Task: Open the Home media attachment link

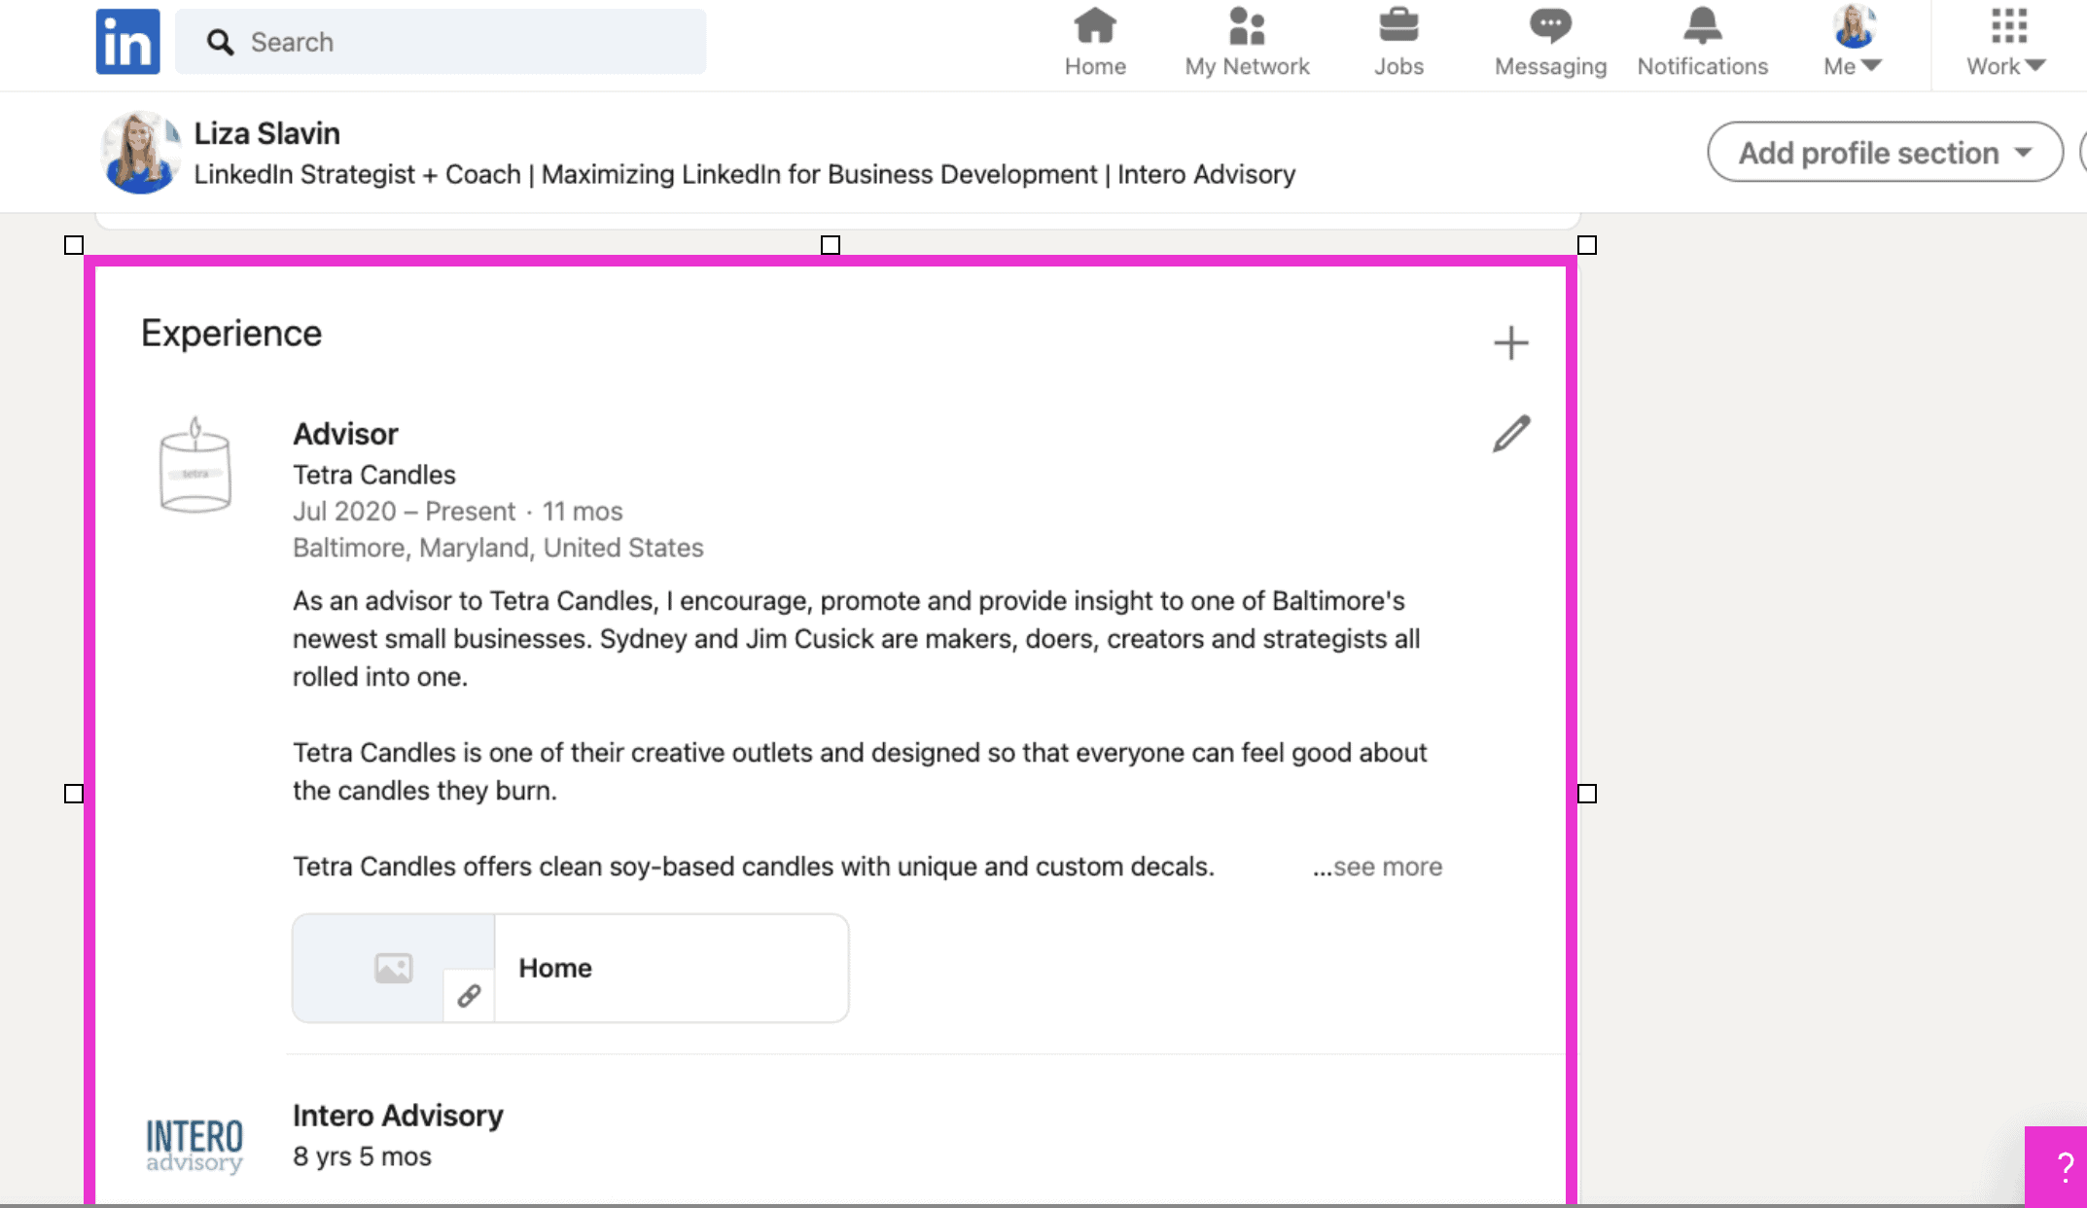Action: (570, 968)
